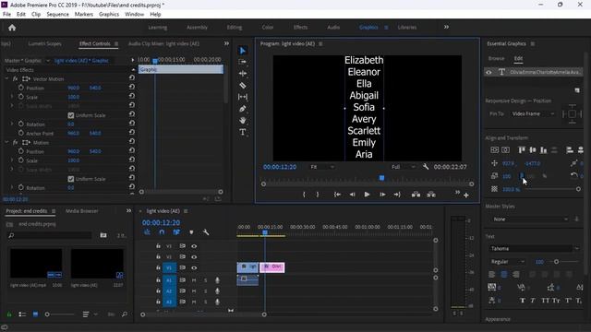Open Fit zoom level dropdown

tap(322, 167)
